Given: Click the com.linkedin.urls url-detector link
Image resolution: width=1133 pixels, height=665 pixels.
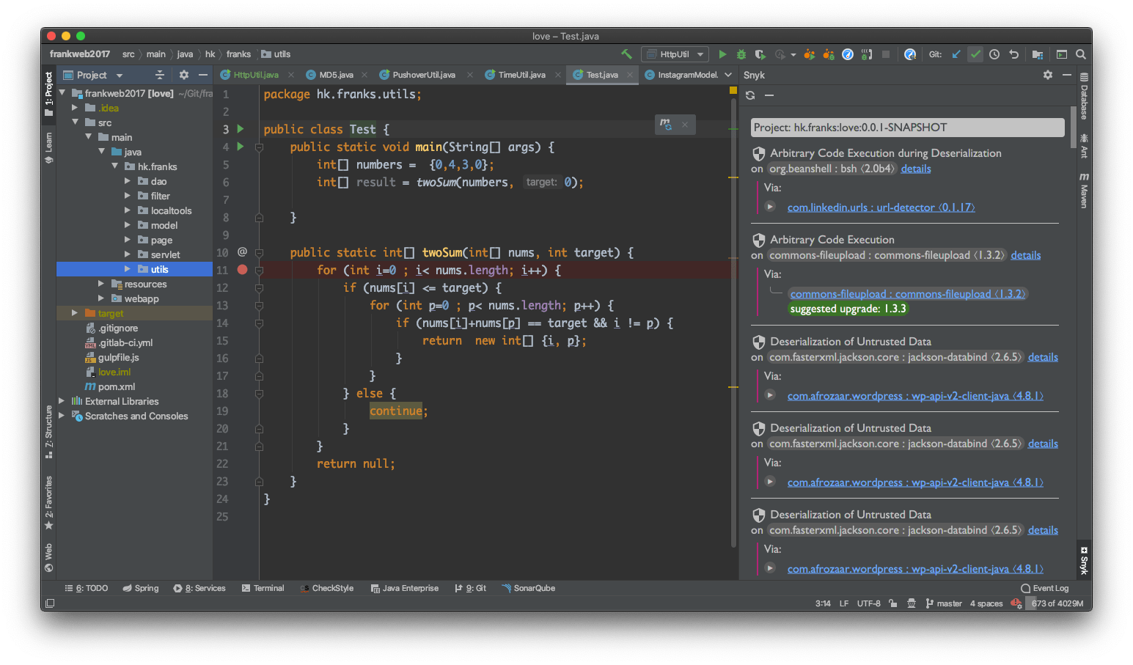Looking at the screenshot, I should click(x=881, y=207).
